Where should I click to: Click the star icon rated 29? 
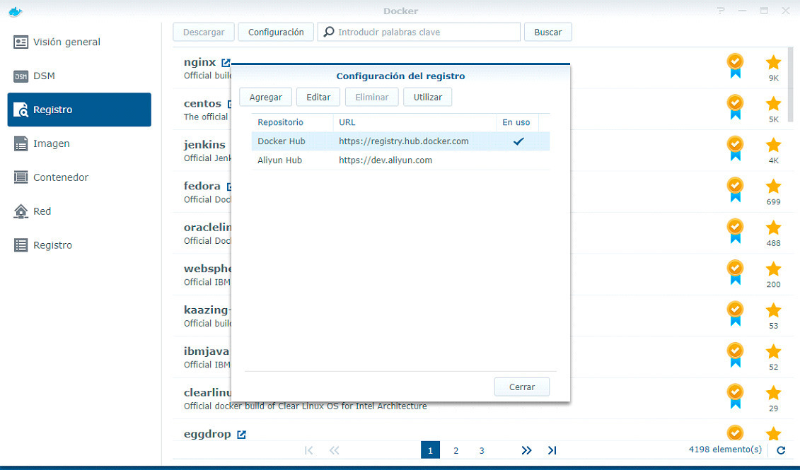point(773,392)
